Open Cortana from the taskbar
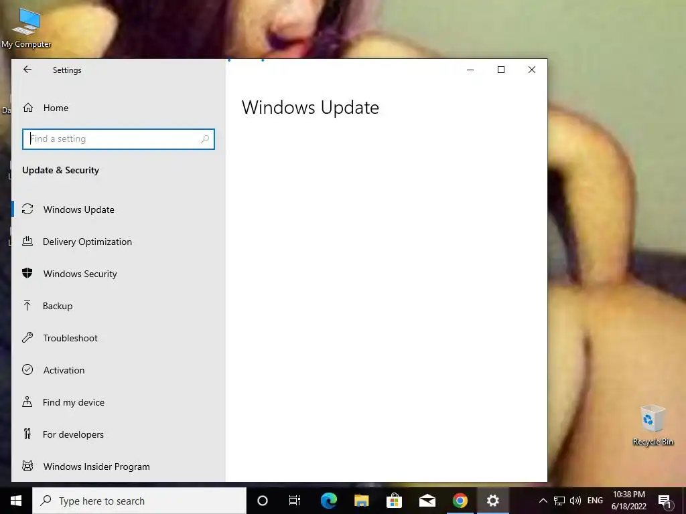This screenshot has width=686, height=514. click(263, 501)
